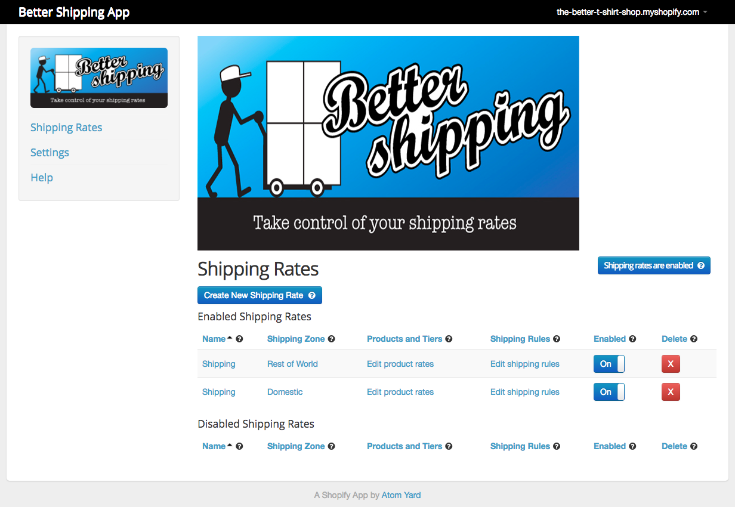This screenshot has width=735, height=507.
Task: Follow the Atom Yard footer link
Action: pos(401,495)
